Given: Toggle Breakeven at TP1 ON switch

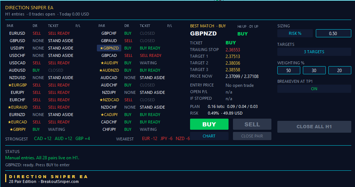Looking at the screenshot, I should (314, 89).
